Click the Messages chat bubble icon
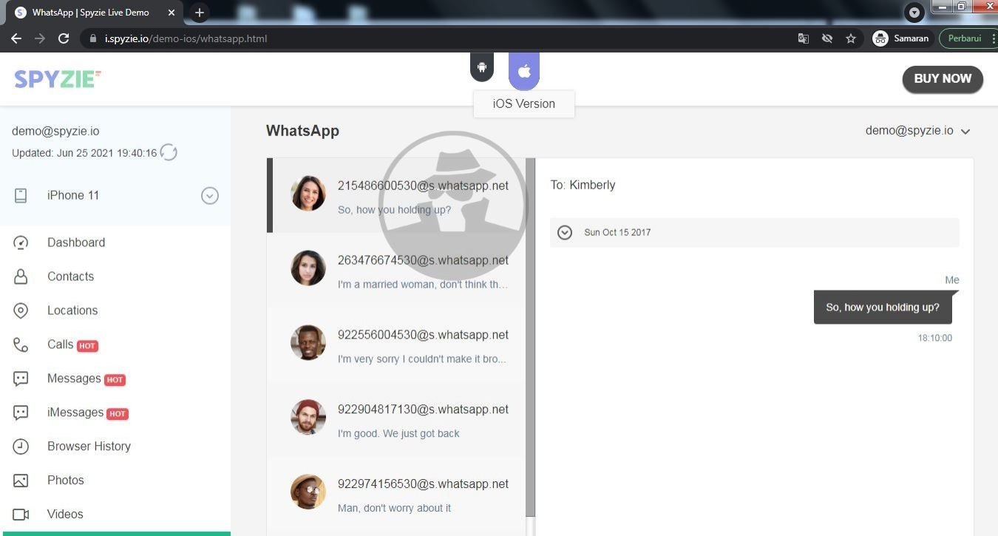Viewport: 998px width, 536px height. click(x=21, y=379)
